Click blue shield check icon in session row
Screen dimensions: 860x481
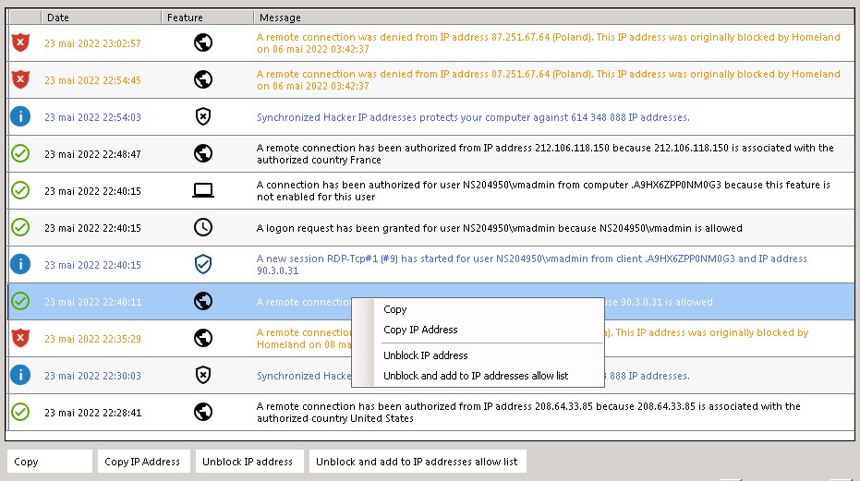203,264
